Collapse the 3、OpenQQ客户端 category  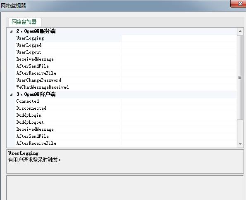[x=11, y=94]
